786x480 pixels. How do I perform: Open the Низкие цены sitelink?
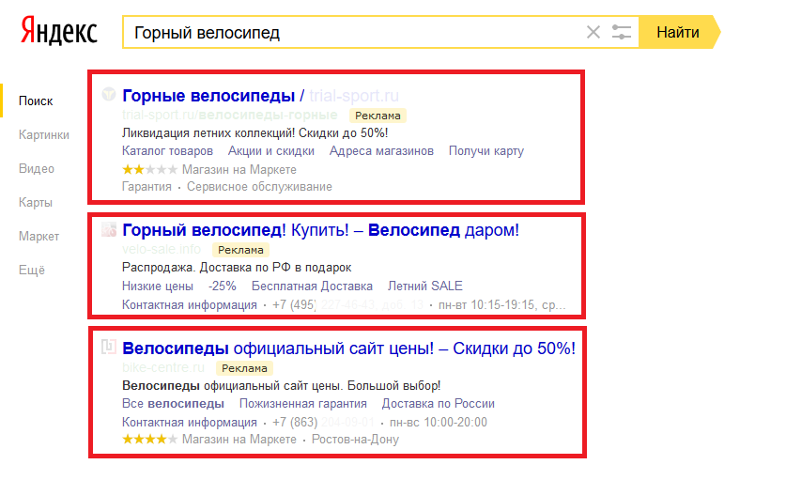pos(158,286)
